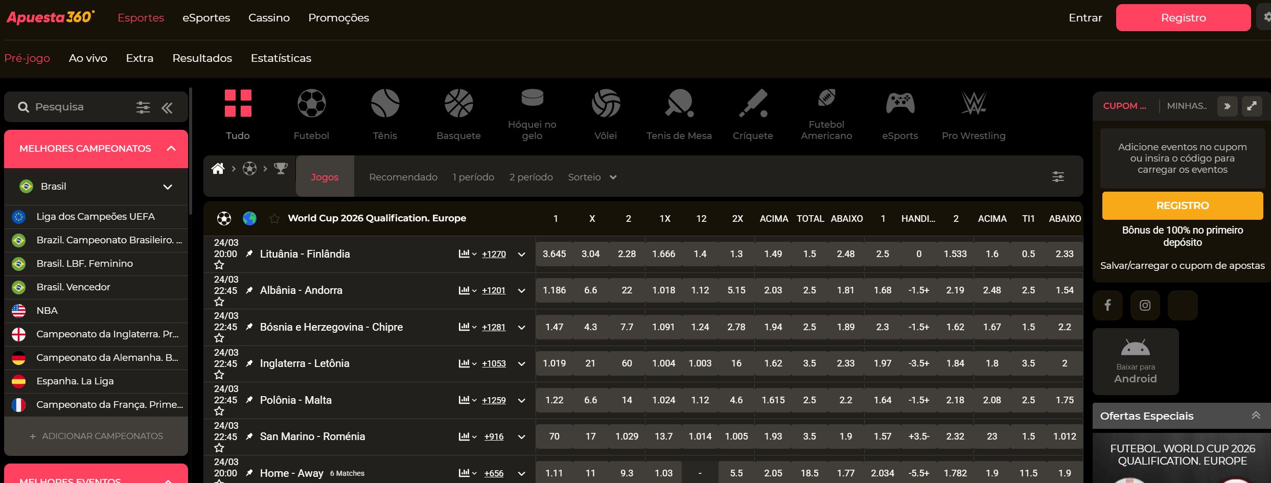Click the soccer ball breadcrumb icon
This screenshot has width=1271, height=483.
point(249,169)
